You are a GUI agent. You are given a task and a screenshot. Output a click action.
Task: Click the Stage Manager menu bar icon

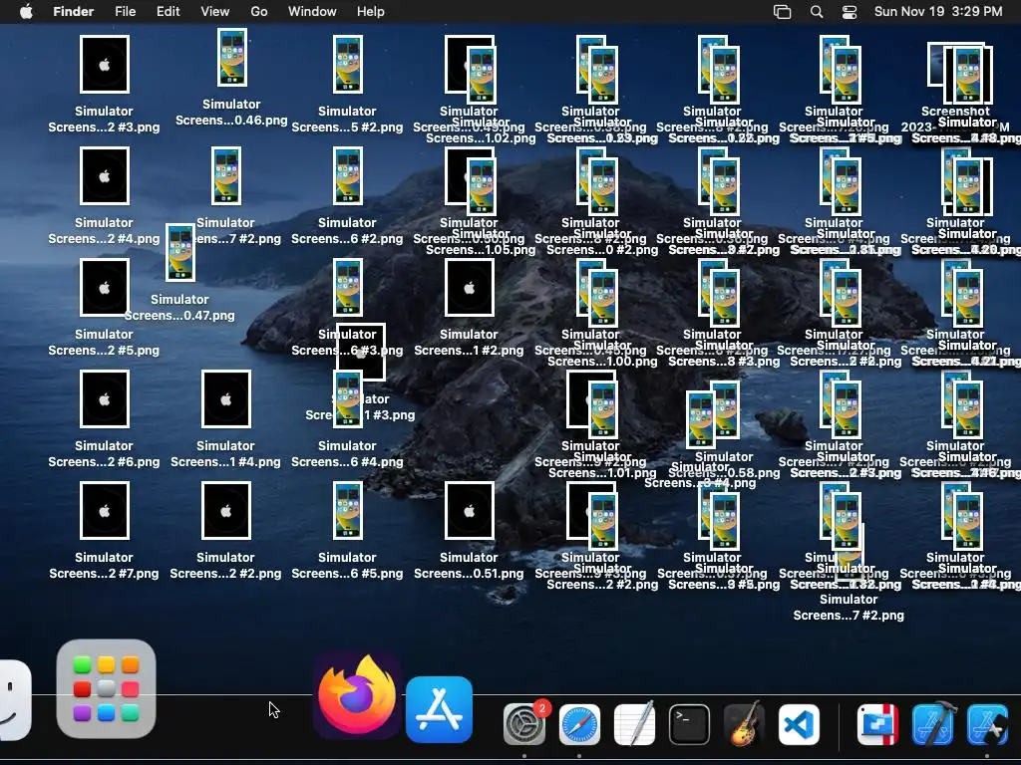[x=782, y=12]
